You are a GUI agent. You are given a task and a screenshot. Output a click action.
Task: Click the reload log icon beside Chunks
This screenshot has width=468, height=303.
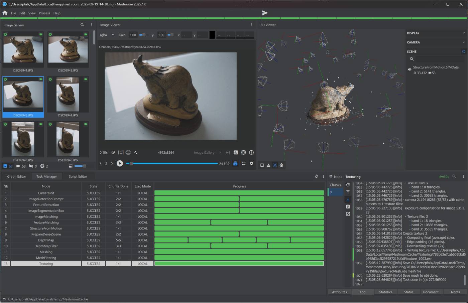click(x=348, y=185)
